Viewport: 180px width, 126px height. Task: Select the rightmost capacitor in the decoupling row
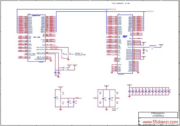pos(169,91)
